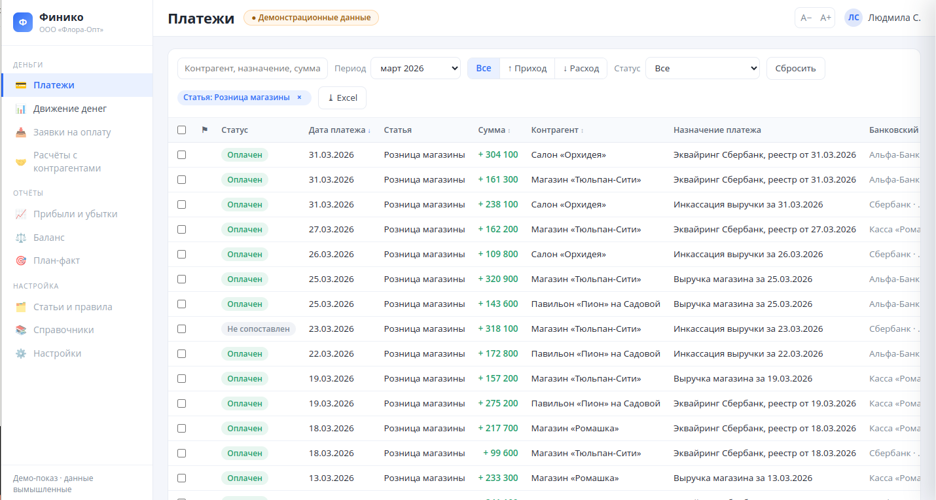The height and width of the screenshot is (500, 936).
Task: Sort the table by Дата платежа
Action: [x=340, y=130]
